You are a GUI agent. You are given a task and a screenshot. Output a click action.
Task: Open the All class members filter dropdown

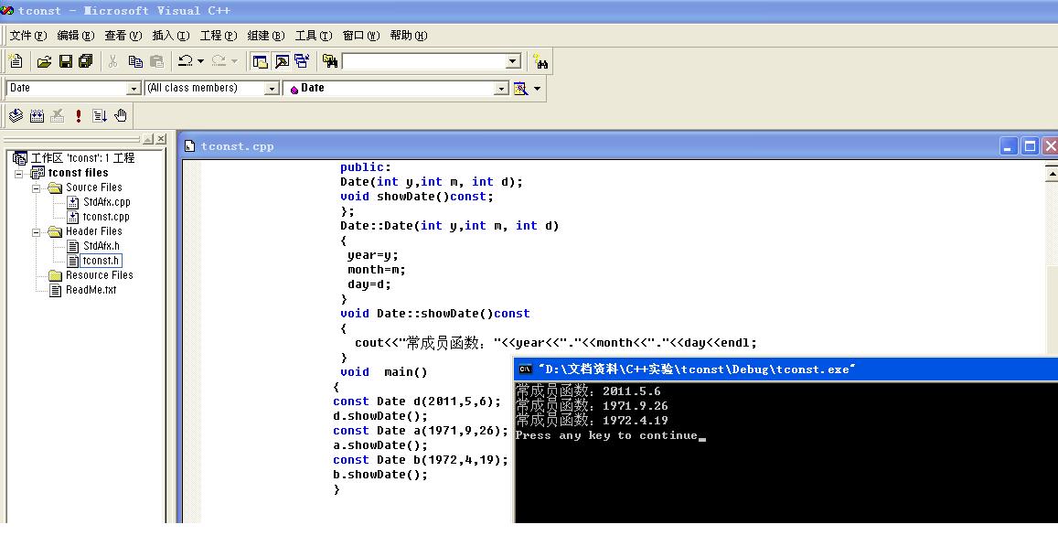[272, 89]
